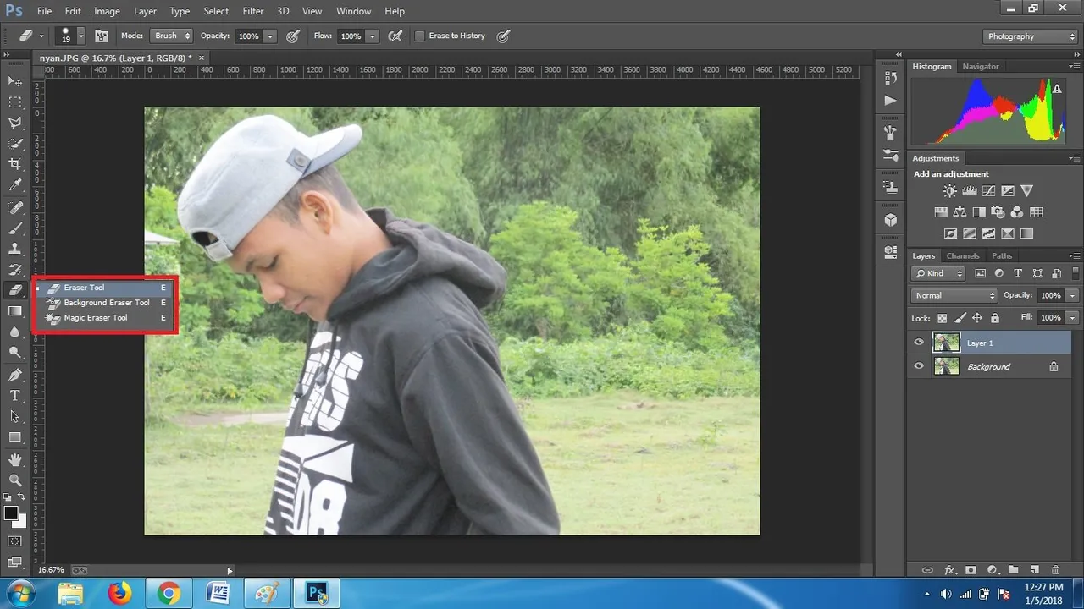Add a Photo Filter adjustment
The width and height of the screenshot is (1084, 609).
998,212
